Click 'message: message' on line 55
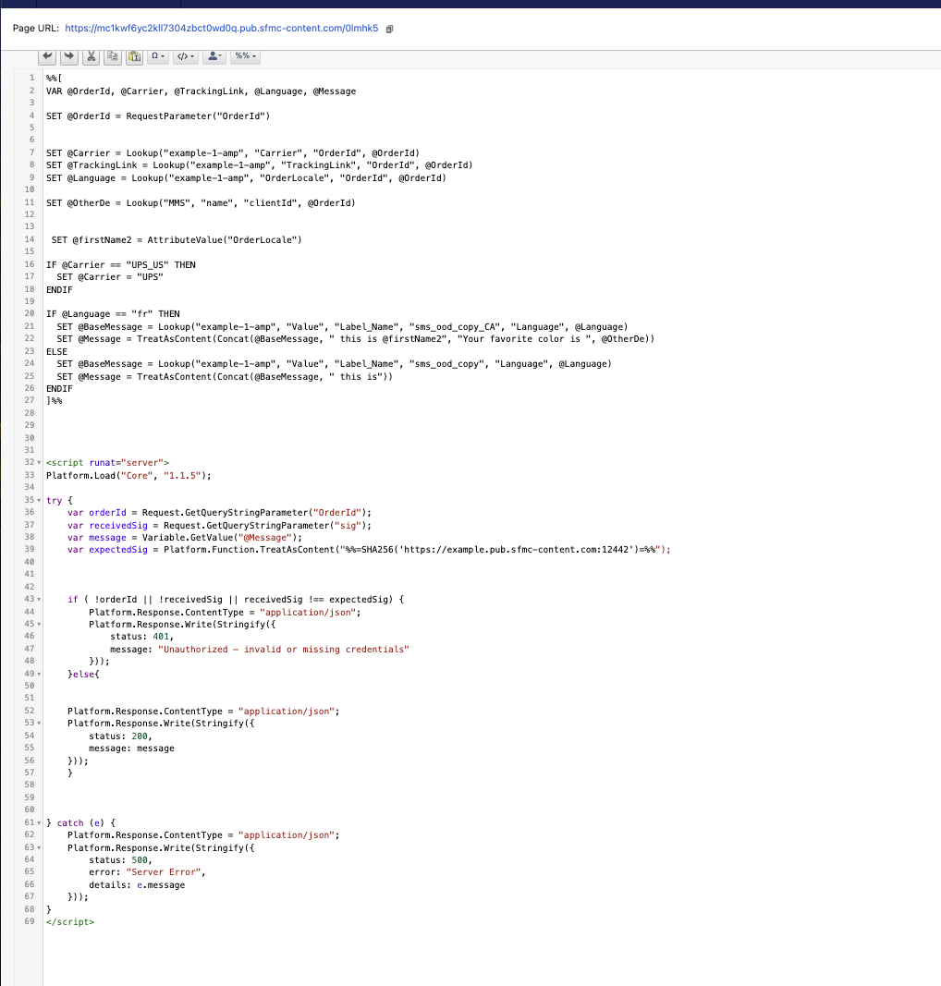Screen dimensions: 941x986 click(x=131, y=749)
